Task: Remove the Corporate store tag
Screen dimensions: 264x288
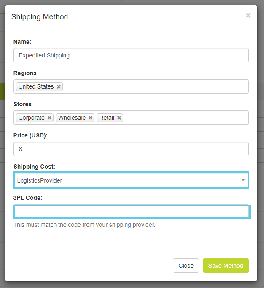Action: (x=49, y=118)
